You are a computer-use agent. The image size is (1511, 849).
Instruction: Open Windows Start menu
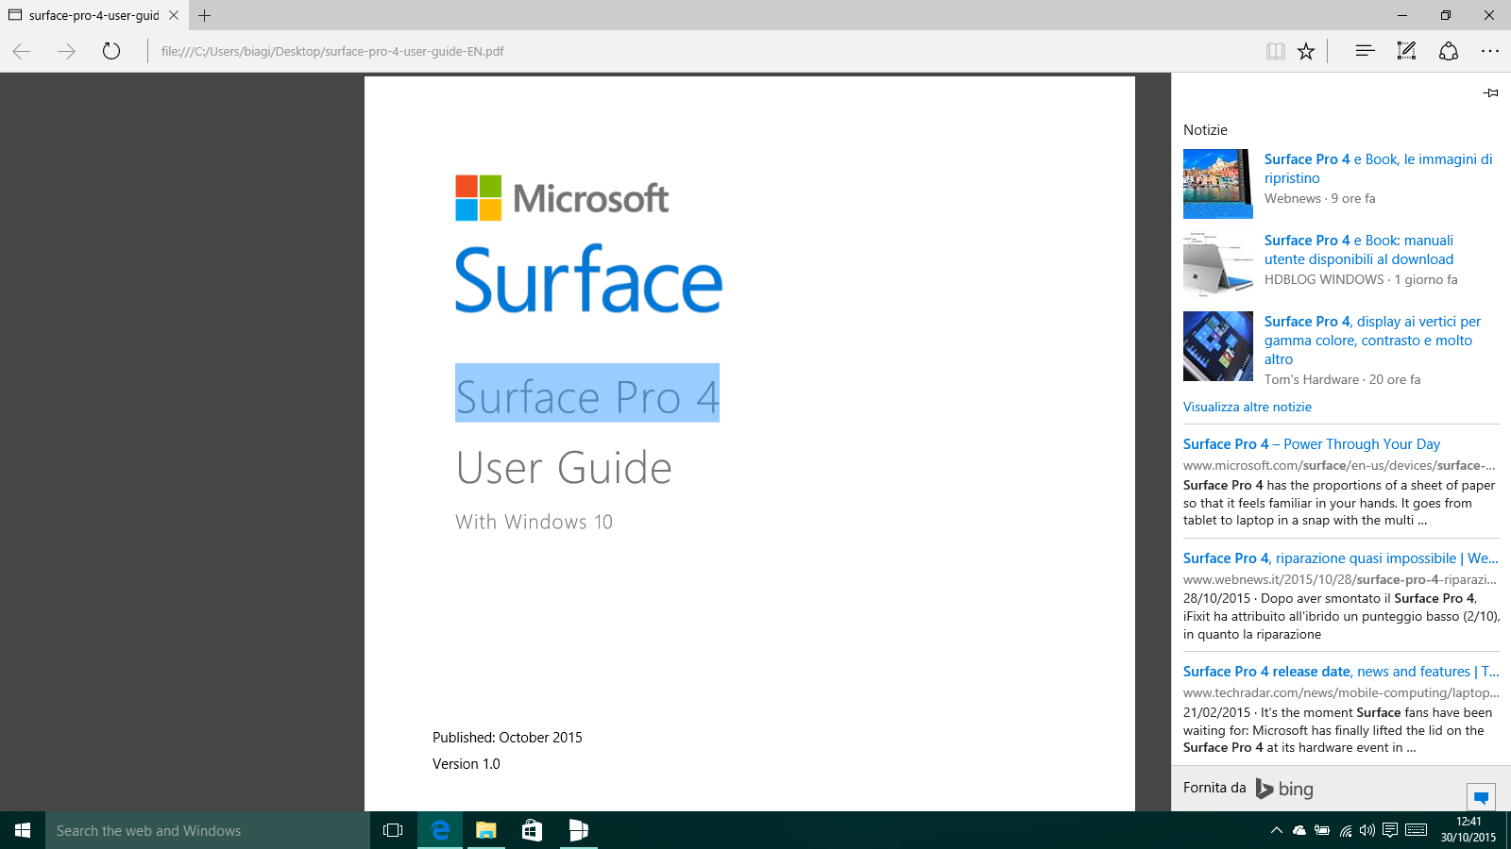click(23, 830)
